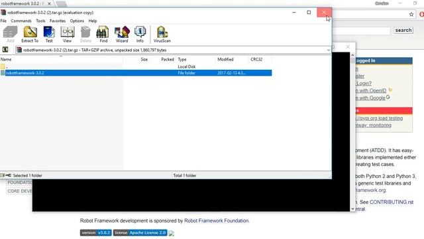The height and width of the screenshot is (239, 424).
Task: Launch the Wizard tool
Action: 122,35
